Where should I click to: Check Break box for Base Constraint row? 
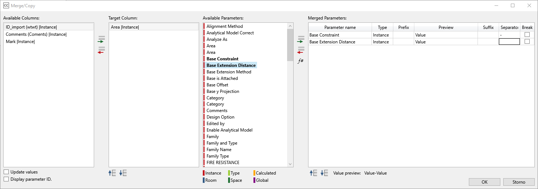coord(527,35)
